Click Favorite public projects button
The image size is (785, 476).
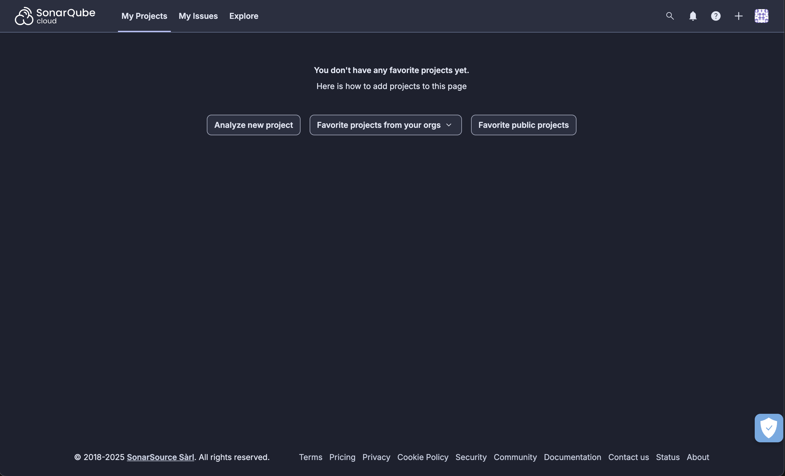pos(523,125)
